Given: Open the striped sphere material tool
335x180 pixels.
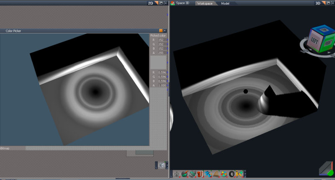Looking at the screenshot, I should pos(192,174).
